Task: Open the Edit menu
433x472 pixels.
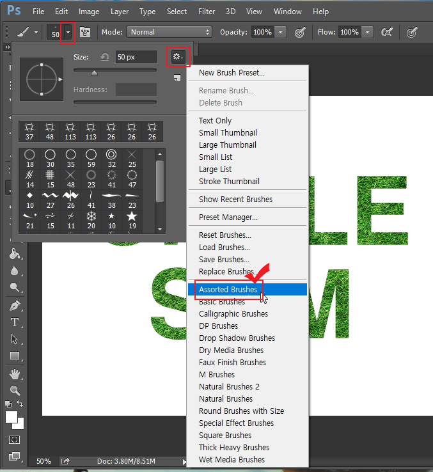Action: point(61,12)
